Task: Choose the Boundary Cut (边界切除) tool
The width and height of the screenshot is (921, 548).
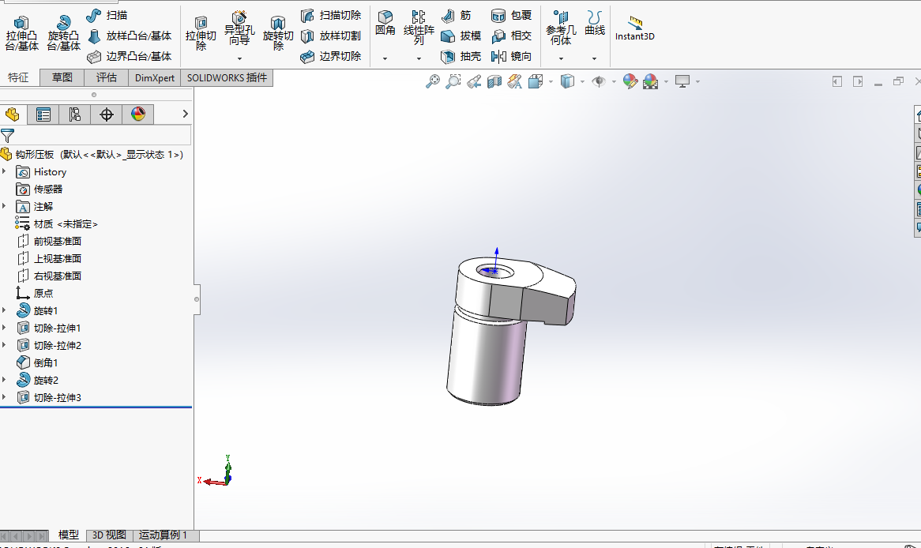Action: coord(331,56)
